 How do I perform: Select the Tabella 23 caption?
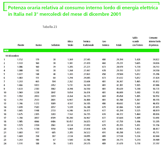coord(50,27)
